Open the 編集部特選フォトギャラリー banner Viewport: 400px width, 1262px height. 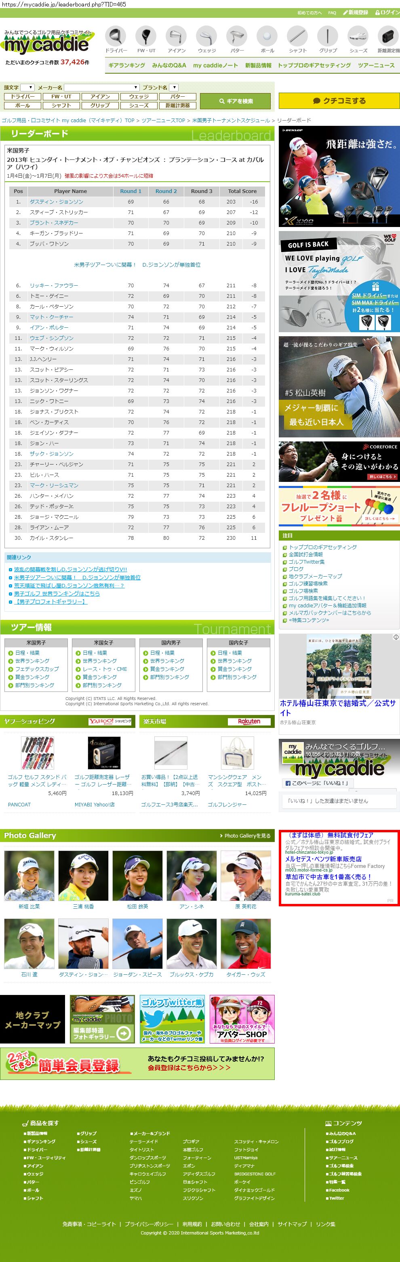pos(102,1018)
